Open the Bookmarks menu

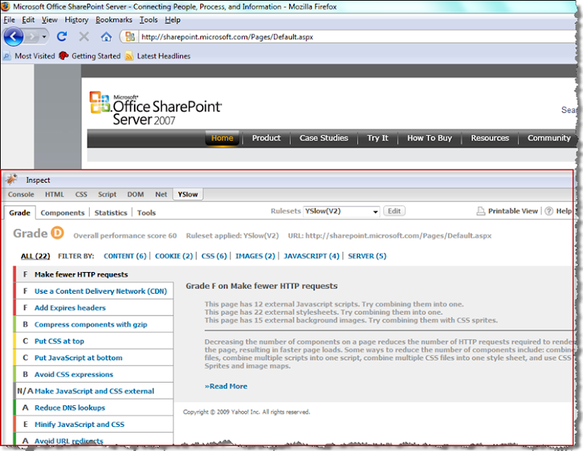point(114,20)
